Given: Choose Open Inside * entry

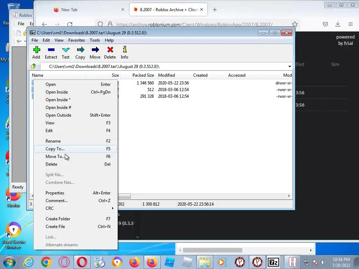Looking at the screenshot, I should click(x=76, y=100).
